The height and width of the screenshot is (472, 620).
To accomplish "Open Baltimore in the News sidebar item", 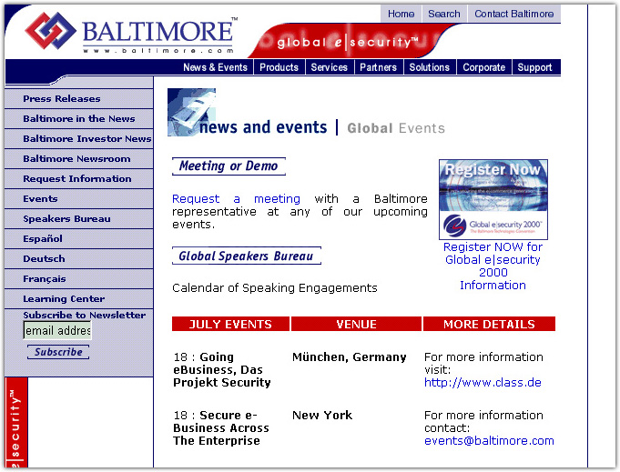I will click(x=78, y=119).
